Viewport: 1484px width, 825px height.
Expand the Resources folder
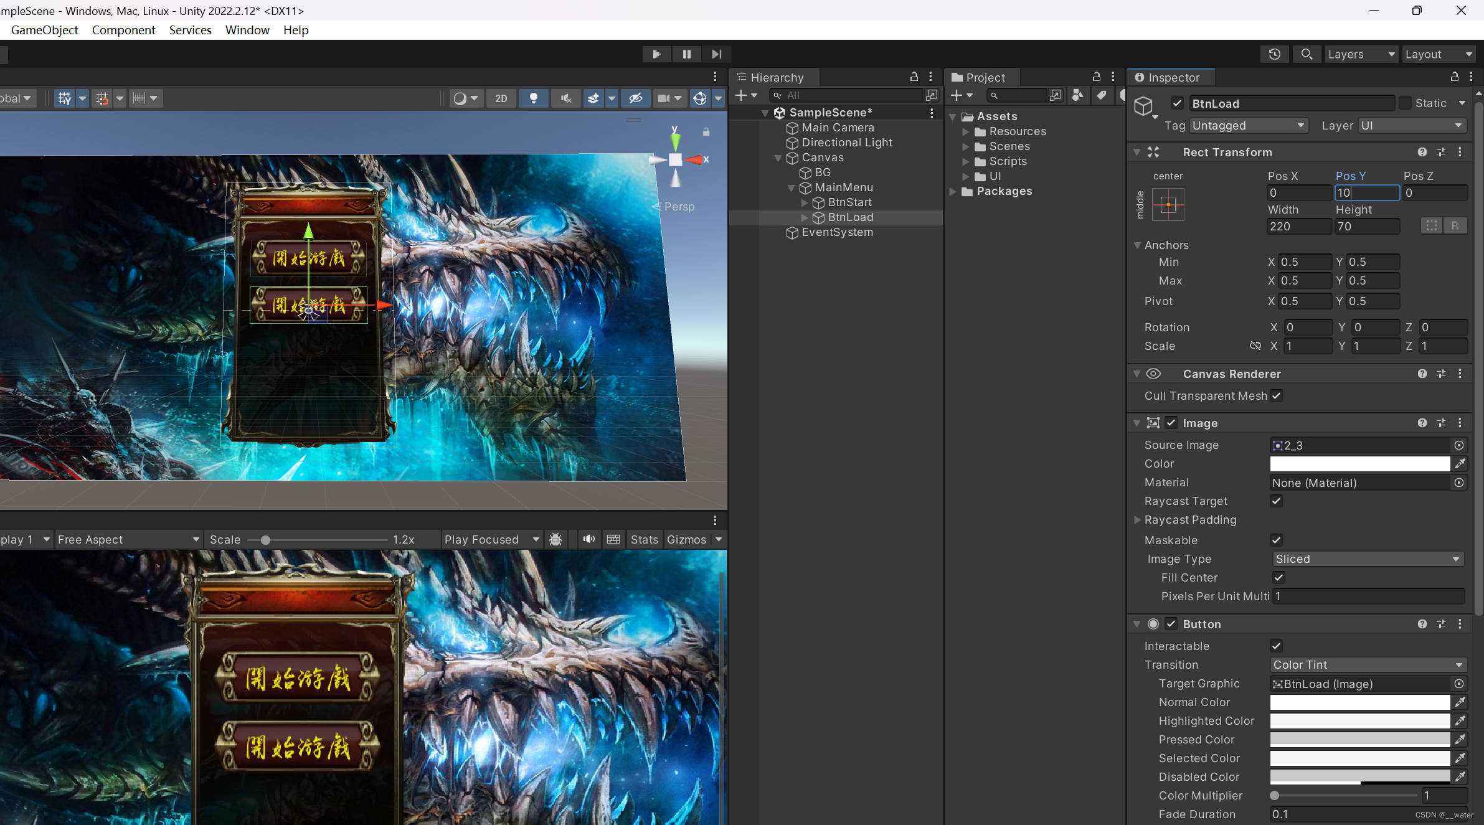966,131
